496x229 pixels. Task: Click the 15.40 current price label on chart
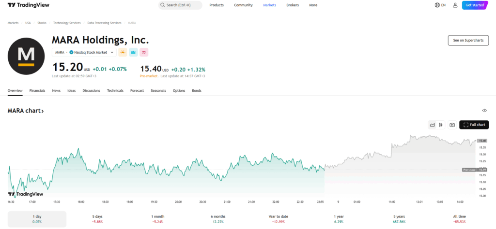482,141
